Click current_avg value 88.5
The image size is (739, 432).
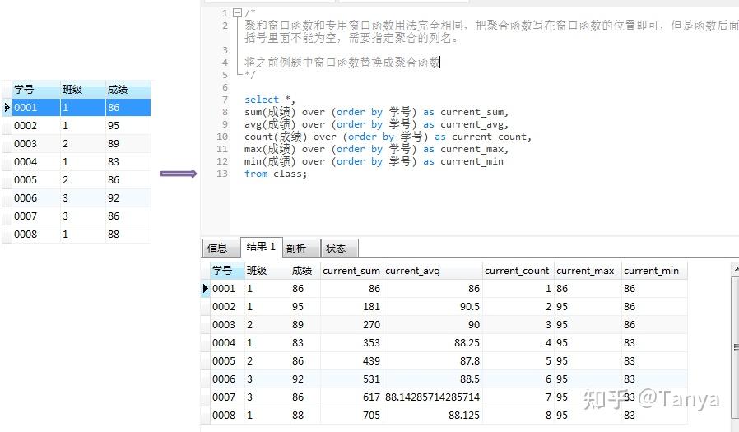click(470, 379)
